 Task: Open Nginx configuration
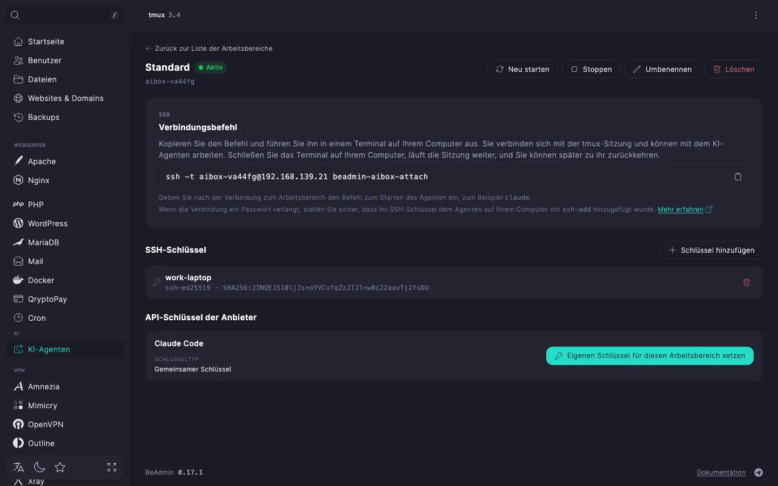65,180
